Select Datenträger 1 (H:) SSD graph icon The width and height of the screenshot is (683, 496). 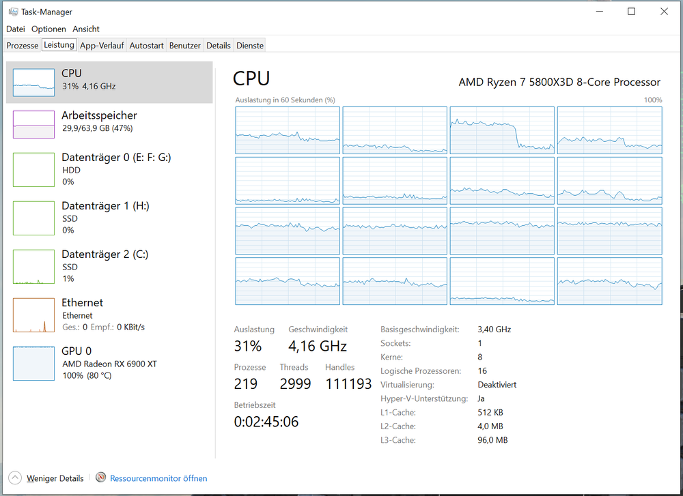click(34, 218)
